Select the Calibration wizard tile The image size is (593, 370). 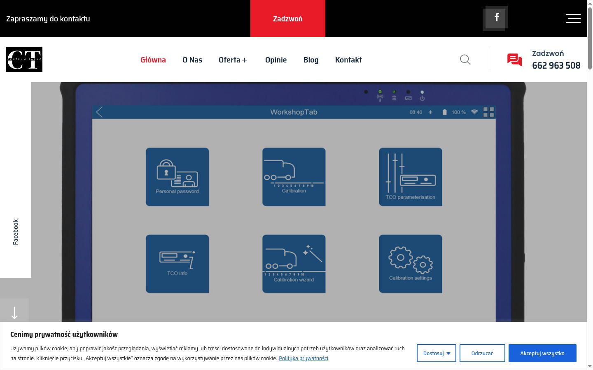coord(294,264)
